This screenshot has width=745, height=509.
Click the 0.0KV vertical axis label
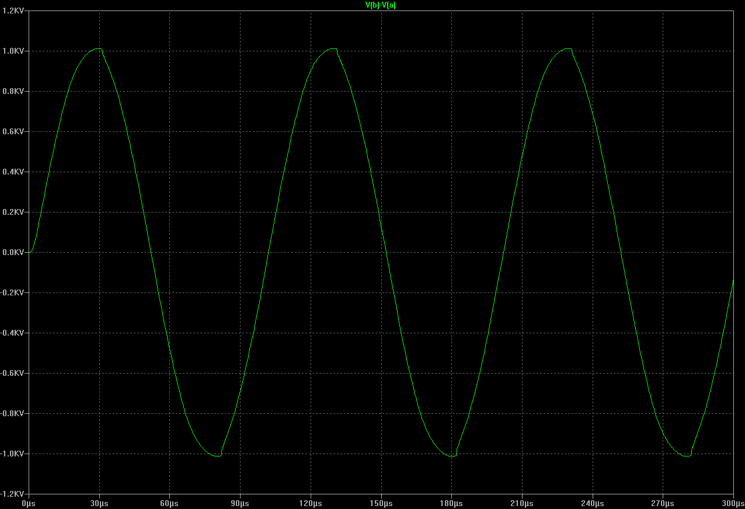pyautogui.click(x=14, y=252)
